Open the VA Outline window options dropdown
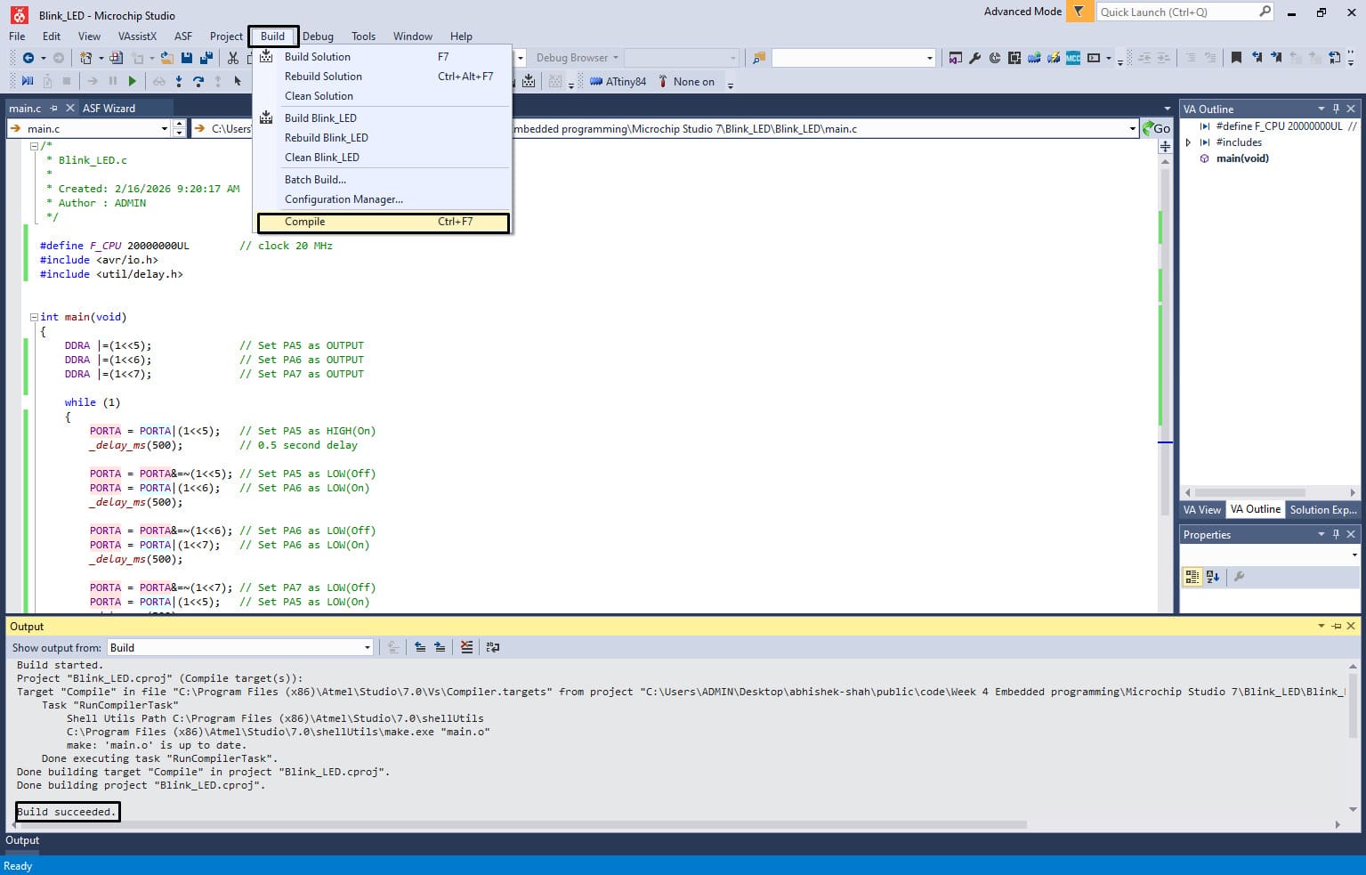This screenshot has width=1366, height=875. (x=1321, y=109)
